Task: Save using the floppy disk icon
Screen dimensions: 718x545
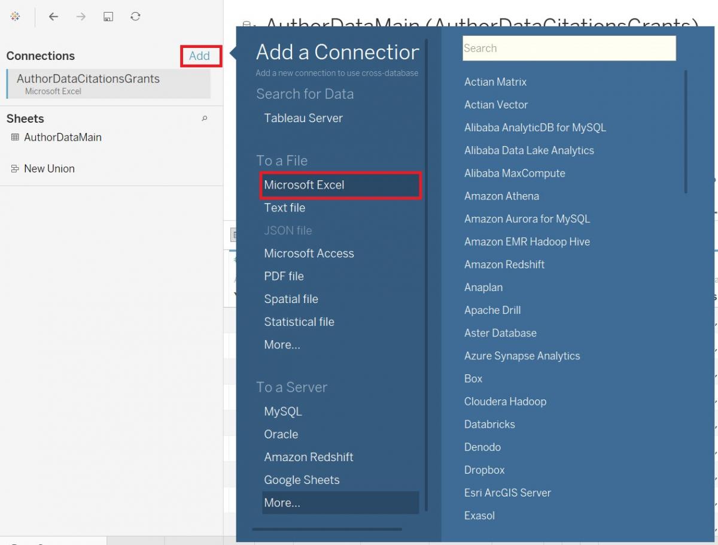Action: [108, 17]
